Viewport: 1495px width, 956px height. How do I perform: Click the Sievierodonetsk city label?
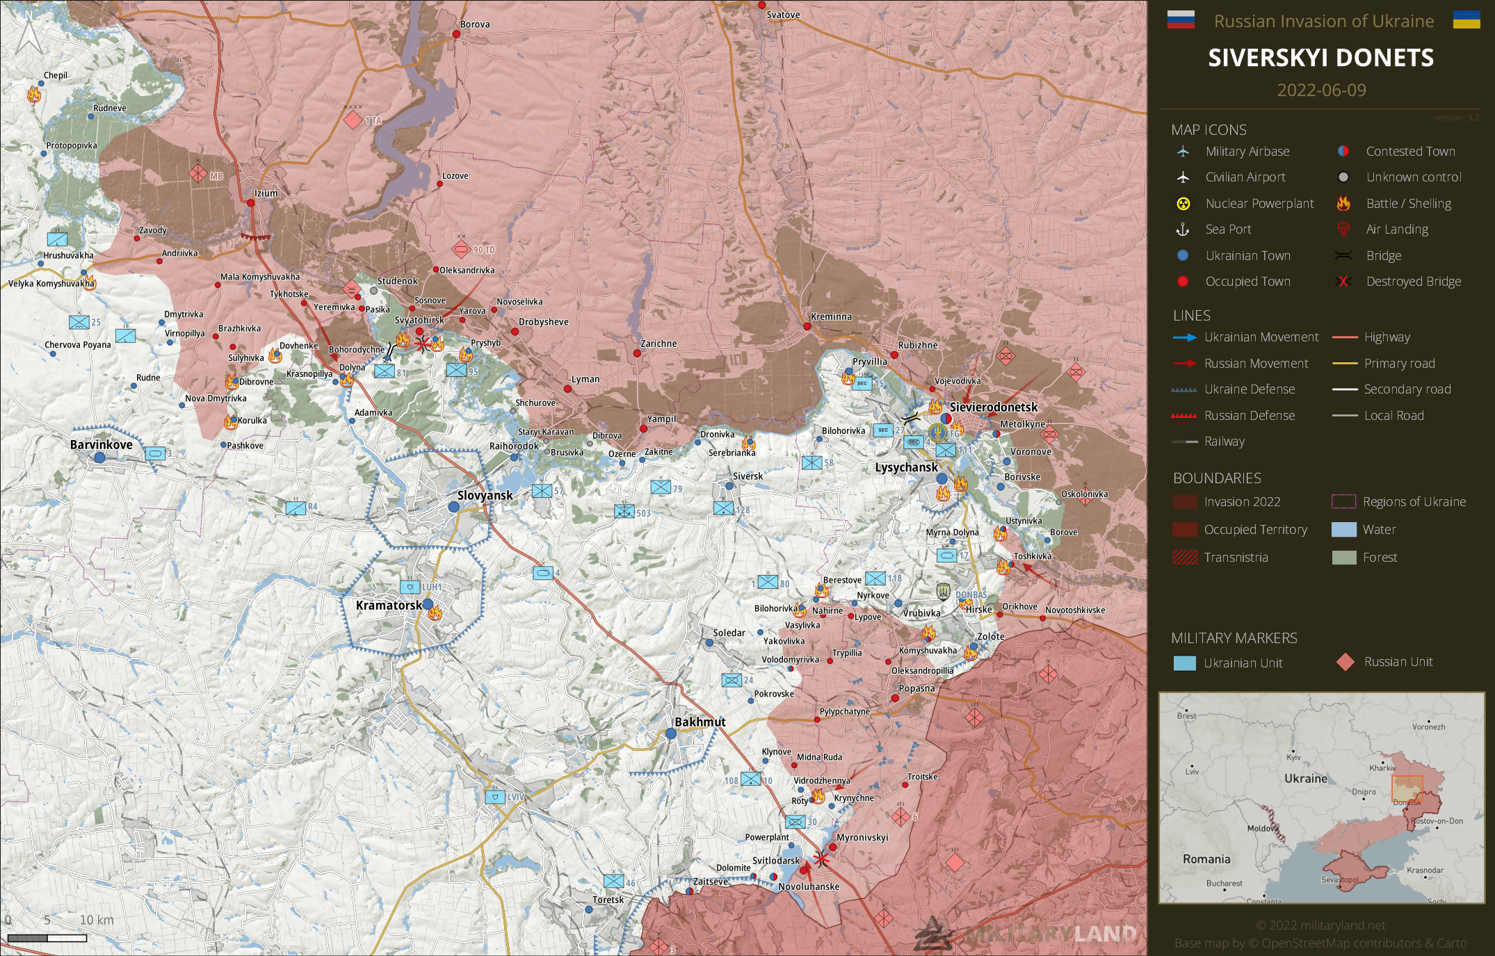click(993, 407)
